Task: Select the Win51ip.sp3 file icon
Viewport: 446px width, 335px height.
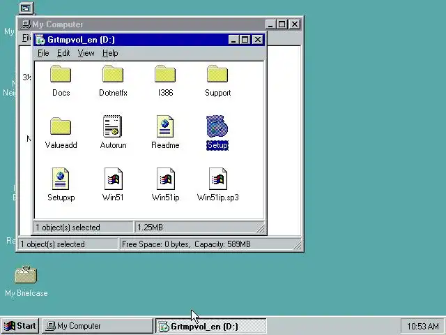Action: click(x=218, y=179)
